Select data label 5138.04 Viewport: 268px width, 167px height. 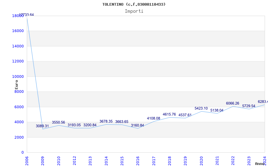coord(217,111)
